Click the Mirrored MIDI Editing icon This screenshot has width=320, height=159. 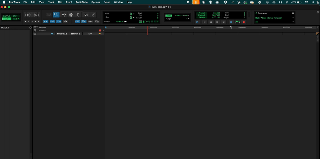[x=91, y=21]
